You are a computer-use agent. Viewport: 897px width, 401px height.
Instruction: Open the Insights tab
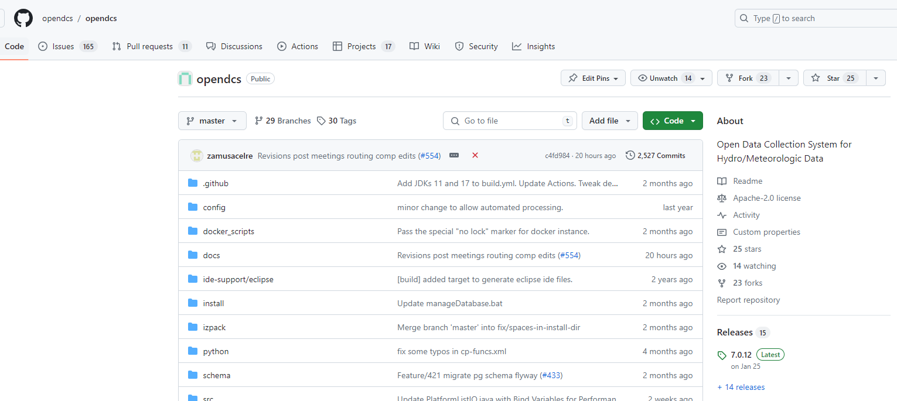[x=533, y=46]
